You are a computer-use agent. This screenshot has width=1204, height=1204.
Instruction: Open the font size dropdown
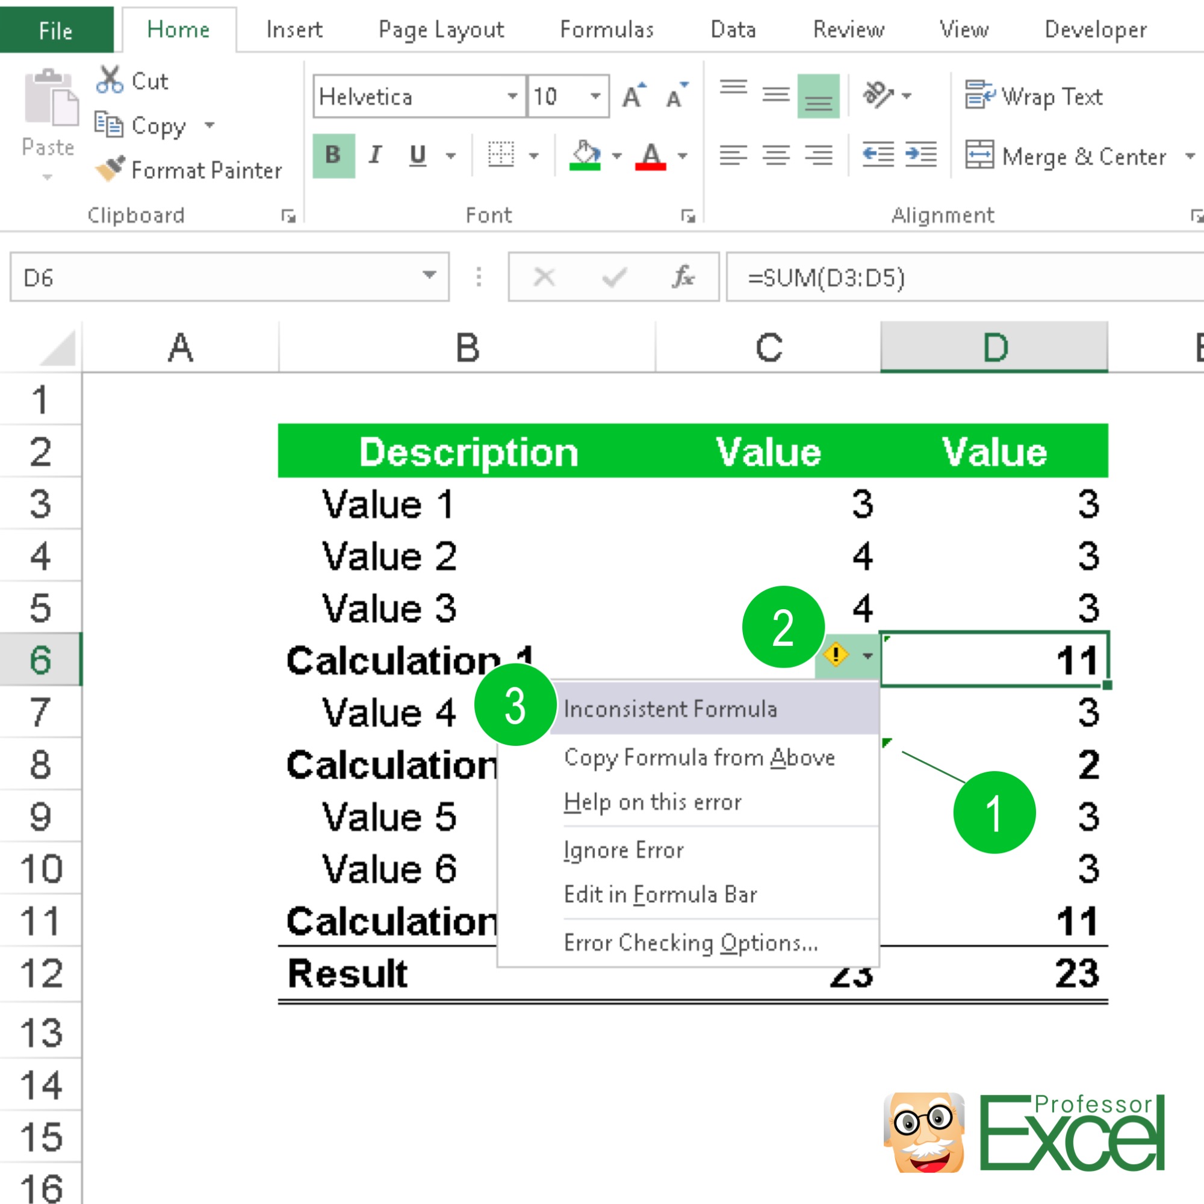click(595, 96)
